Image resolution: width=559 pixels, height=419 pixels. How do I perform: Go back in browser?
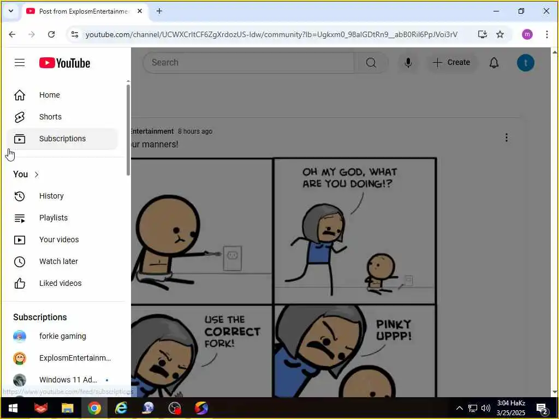[12, 34]
